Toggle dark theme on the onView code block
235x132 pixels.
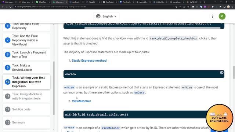click(221, 73)
